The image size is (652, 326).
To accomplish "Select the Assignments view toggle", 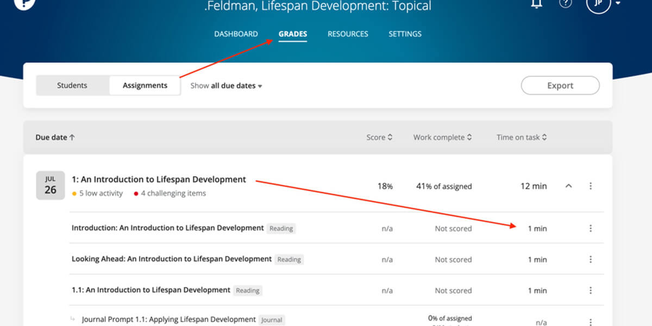I will [x=145, y=85].
